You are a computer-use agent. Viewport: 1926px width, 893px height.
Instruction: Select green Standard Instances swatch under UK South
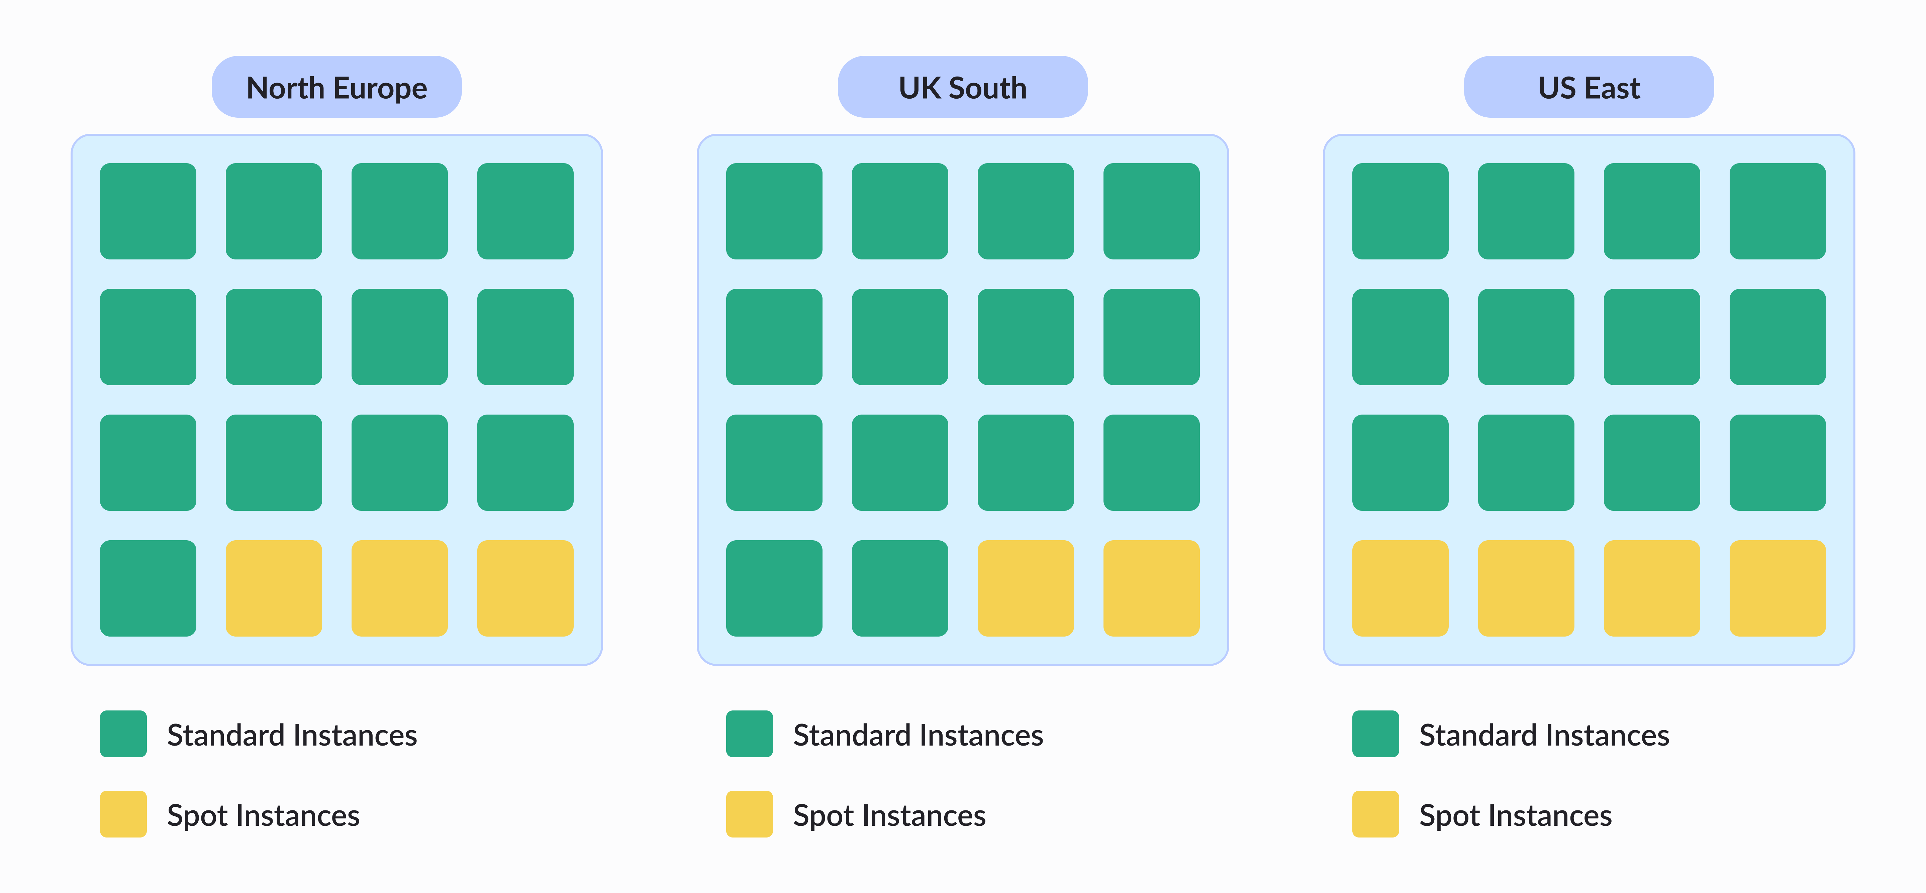(x=749, y=734)
